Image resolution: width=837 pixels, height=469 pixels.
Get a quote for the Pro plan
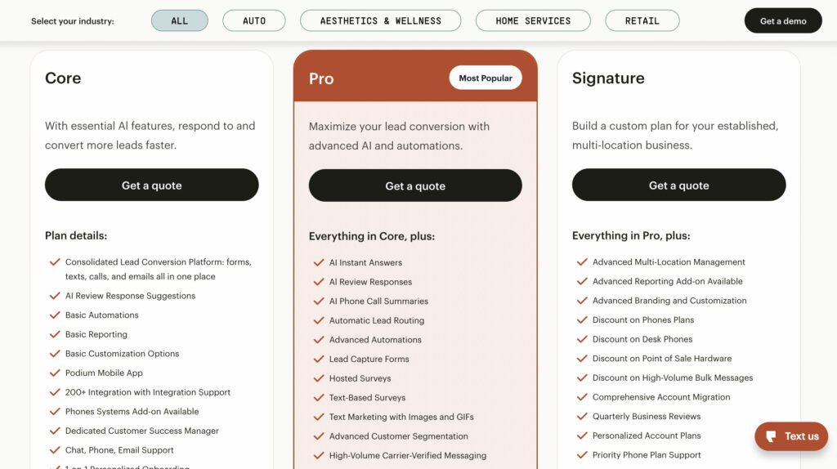pyautogui.click(x=415, y=185)
